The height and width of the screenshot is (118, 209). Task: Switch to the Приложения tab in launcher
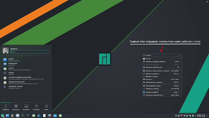pyautogui.click(x=16, y=108)
